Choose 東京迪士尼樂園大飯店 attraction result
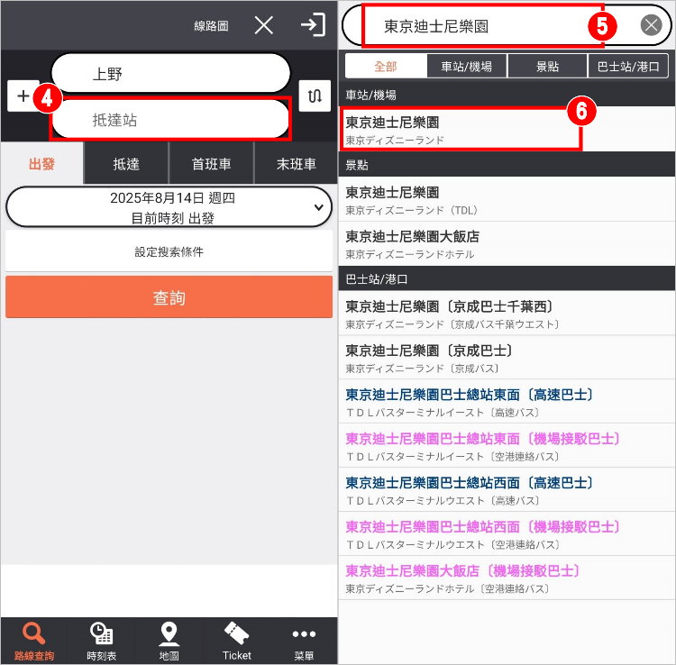Screen dimensions: 676x665 (x=507, y=244)
